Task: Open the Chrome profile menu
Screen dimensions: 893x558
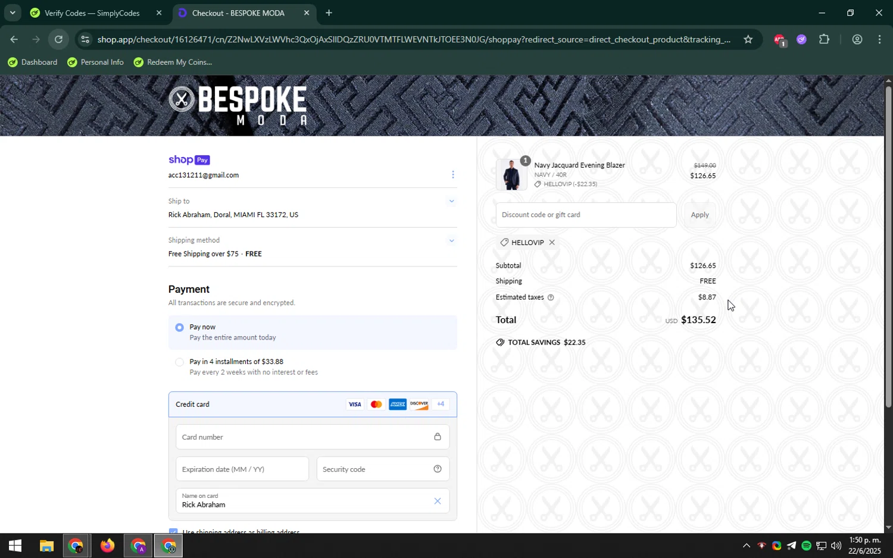Action: click(x=857, y=40)
